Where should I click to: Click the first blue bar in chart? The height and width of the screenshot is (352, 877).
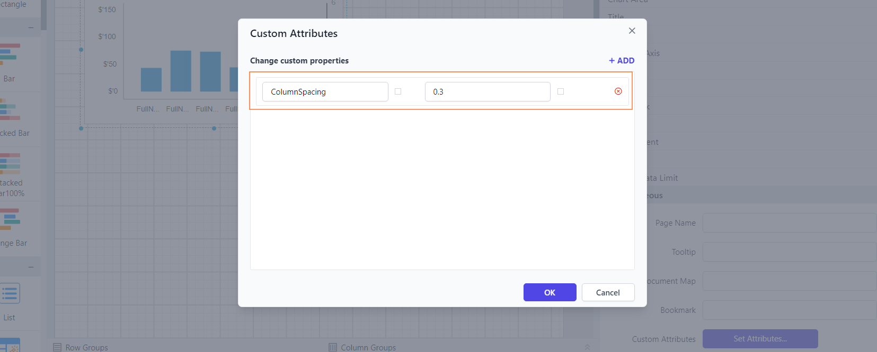pos(151,80)
